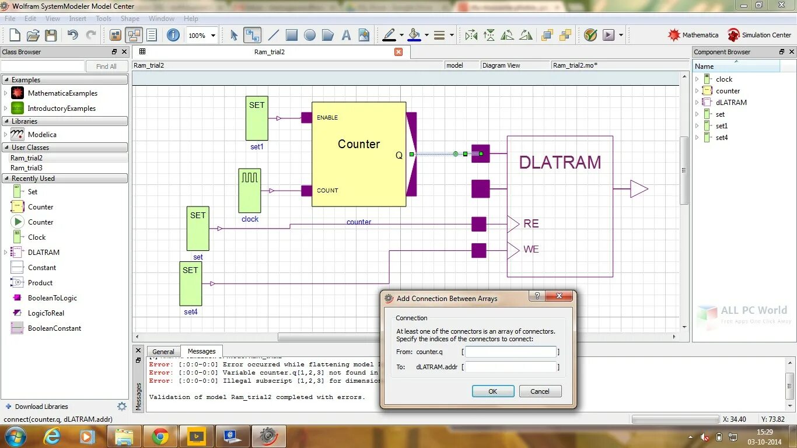Expand IntroductoryExamples tree node

pos(6,108)
